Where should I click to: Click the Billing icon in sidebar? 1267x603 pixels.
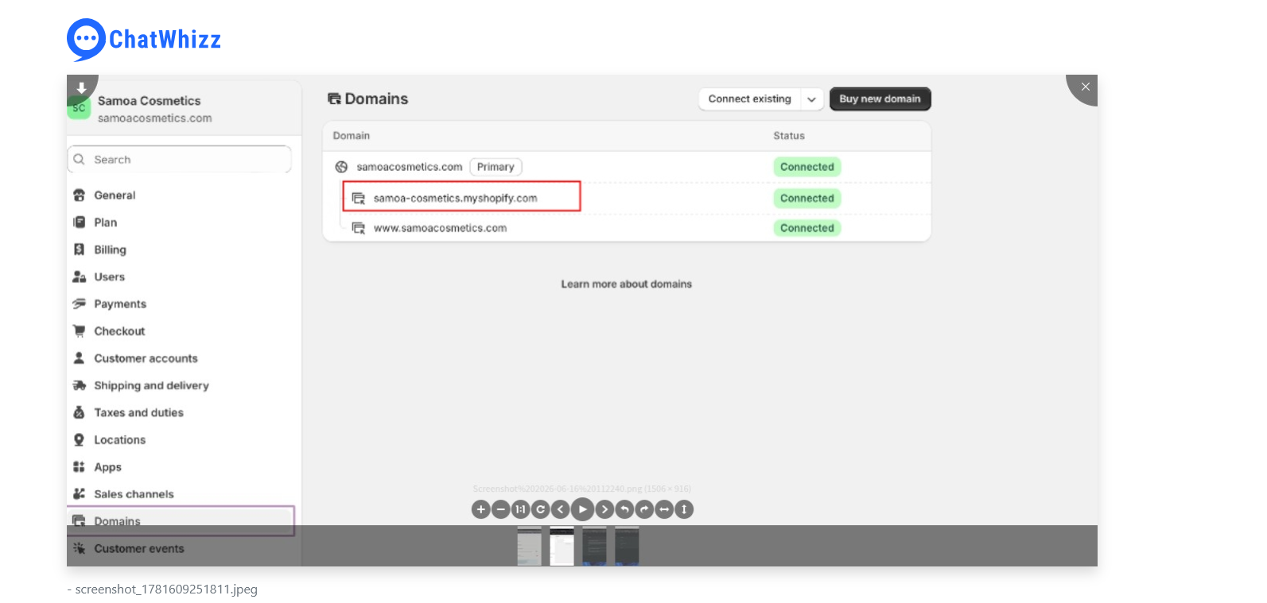79,249
